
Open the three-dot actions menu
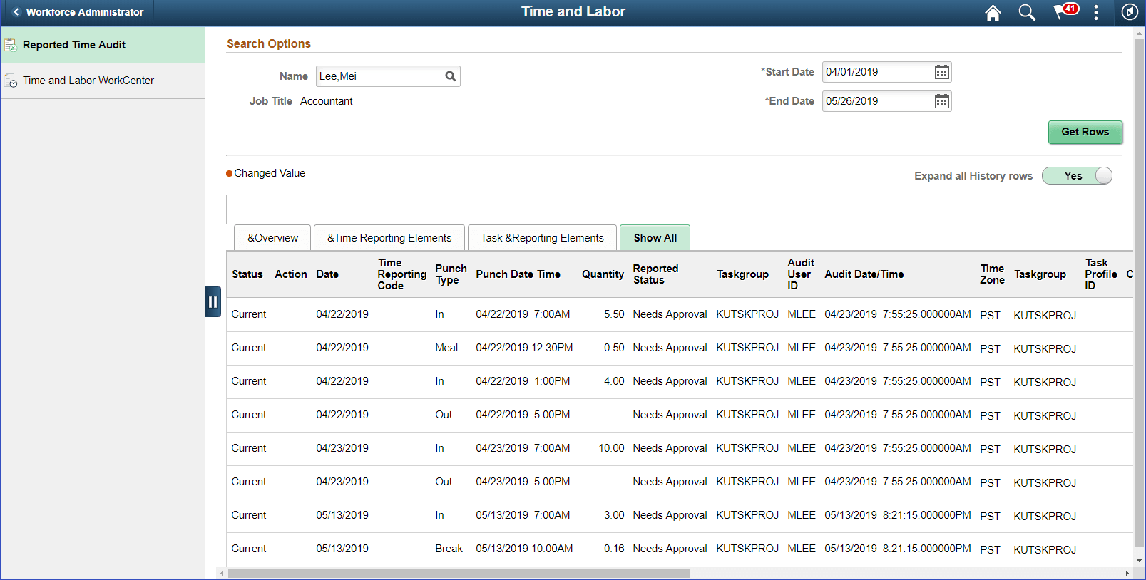(x=1096, y=12)
